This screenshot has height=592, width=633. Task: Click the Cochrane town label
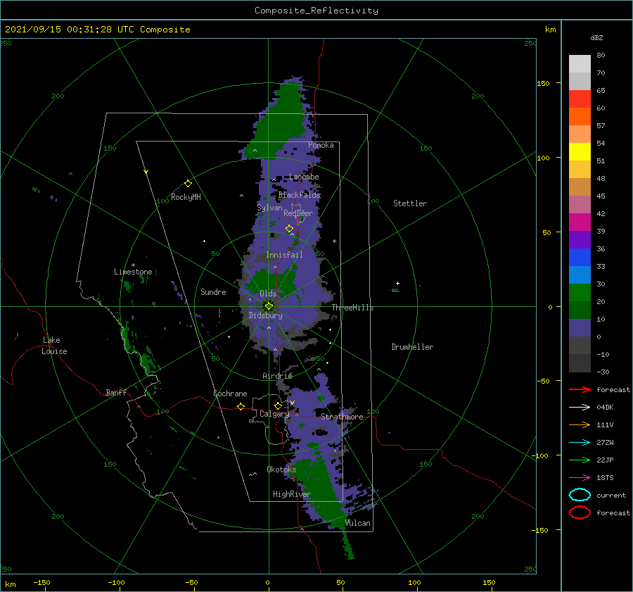(230, 393)
